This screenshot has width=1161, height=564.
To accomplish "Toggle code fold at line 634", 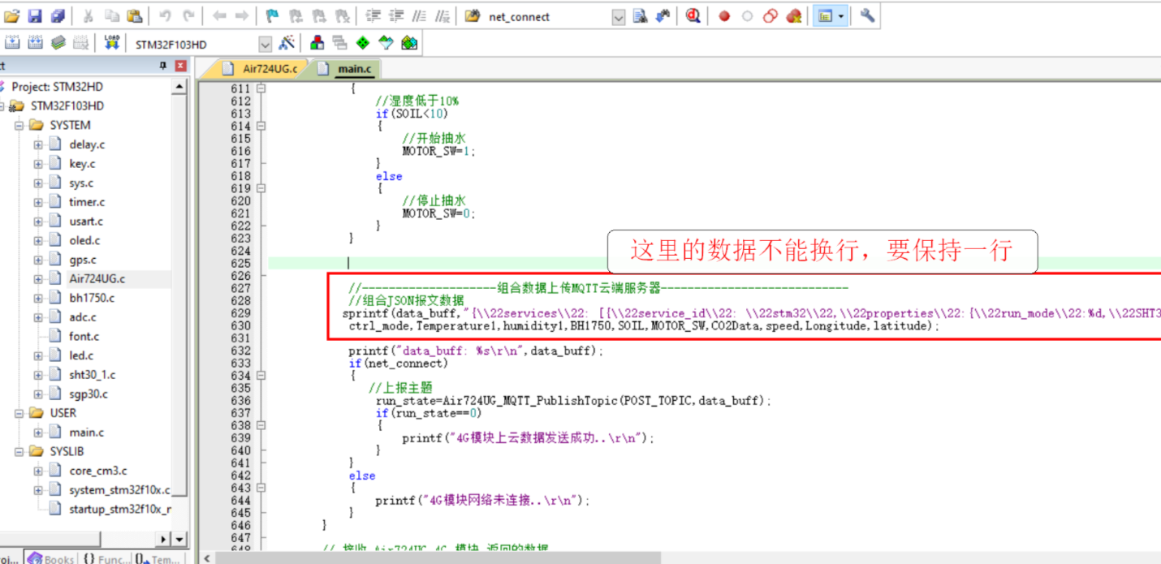I will pyautogui.click(x=261, y=376).
